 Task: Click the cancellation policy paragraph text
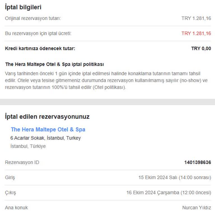[102, 80]
